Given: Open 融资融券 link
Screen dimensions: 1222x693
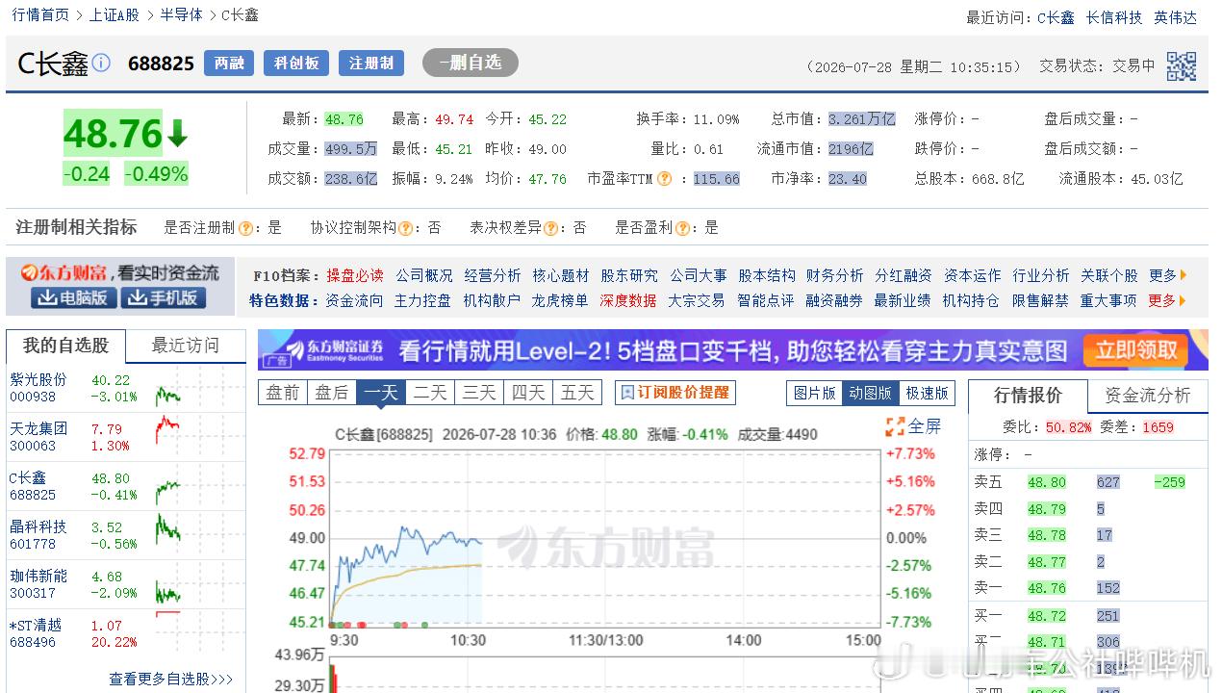Looking at the screenshot, I should click(x=834, y=300).
